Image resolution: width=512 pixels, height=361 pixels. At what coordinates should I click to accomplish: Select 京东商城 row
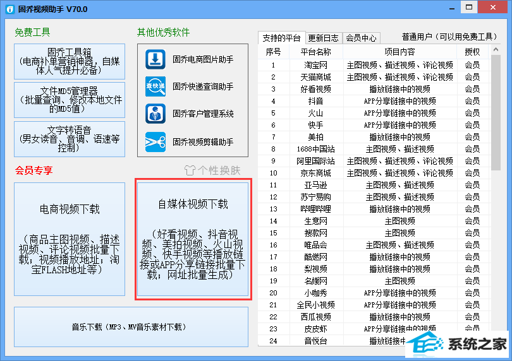[374, 173]
